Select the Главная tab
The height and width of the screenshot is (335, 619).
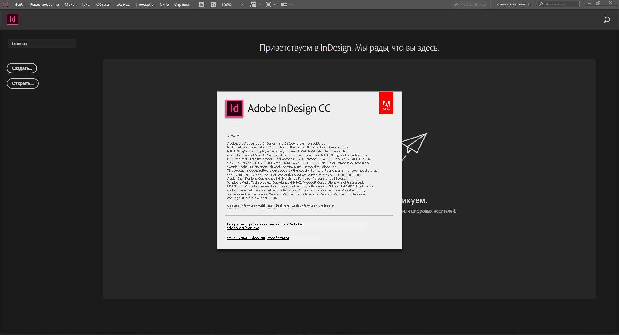coord(42,43)
